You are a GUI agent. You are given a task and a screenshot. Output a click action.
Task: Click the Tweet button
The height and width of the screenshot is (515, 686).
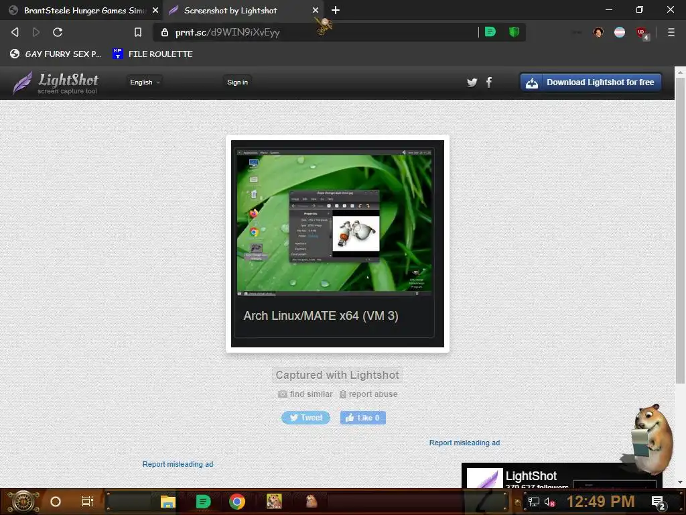coord(305,418)
